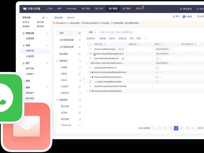Go to page 5 in pagination
The image size is (204, 153).
pos(182,128)
